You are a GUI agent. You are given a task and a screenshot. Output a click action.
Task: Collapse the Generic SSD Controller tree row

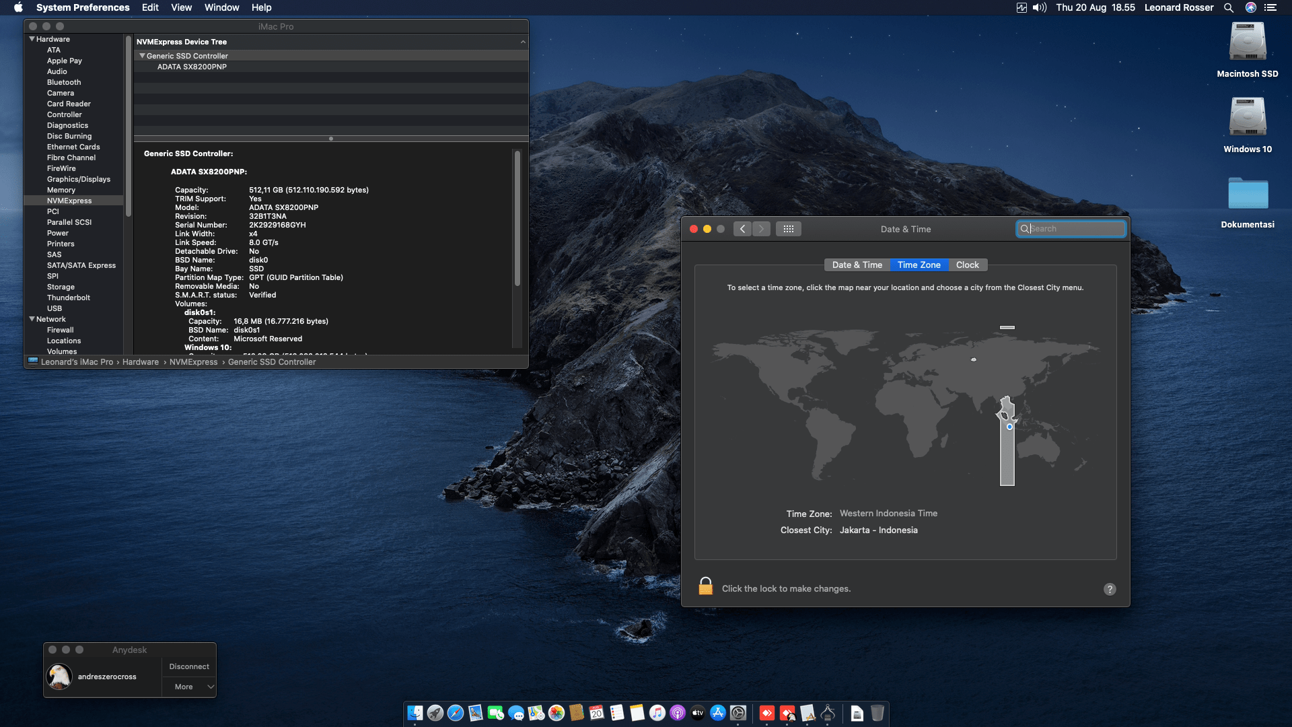[142, 56]
